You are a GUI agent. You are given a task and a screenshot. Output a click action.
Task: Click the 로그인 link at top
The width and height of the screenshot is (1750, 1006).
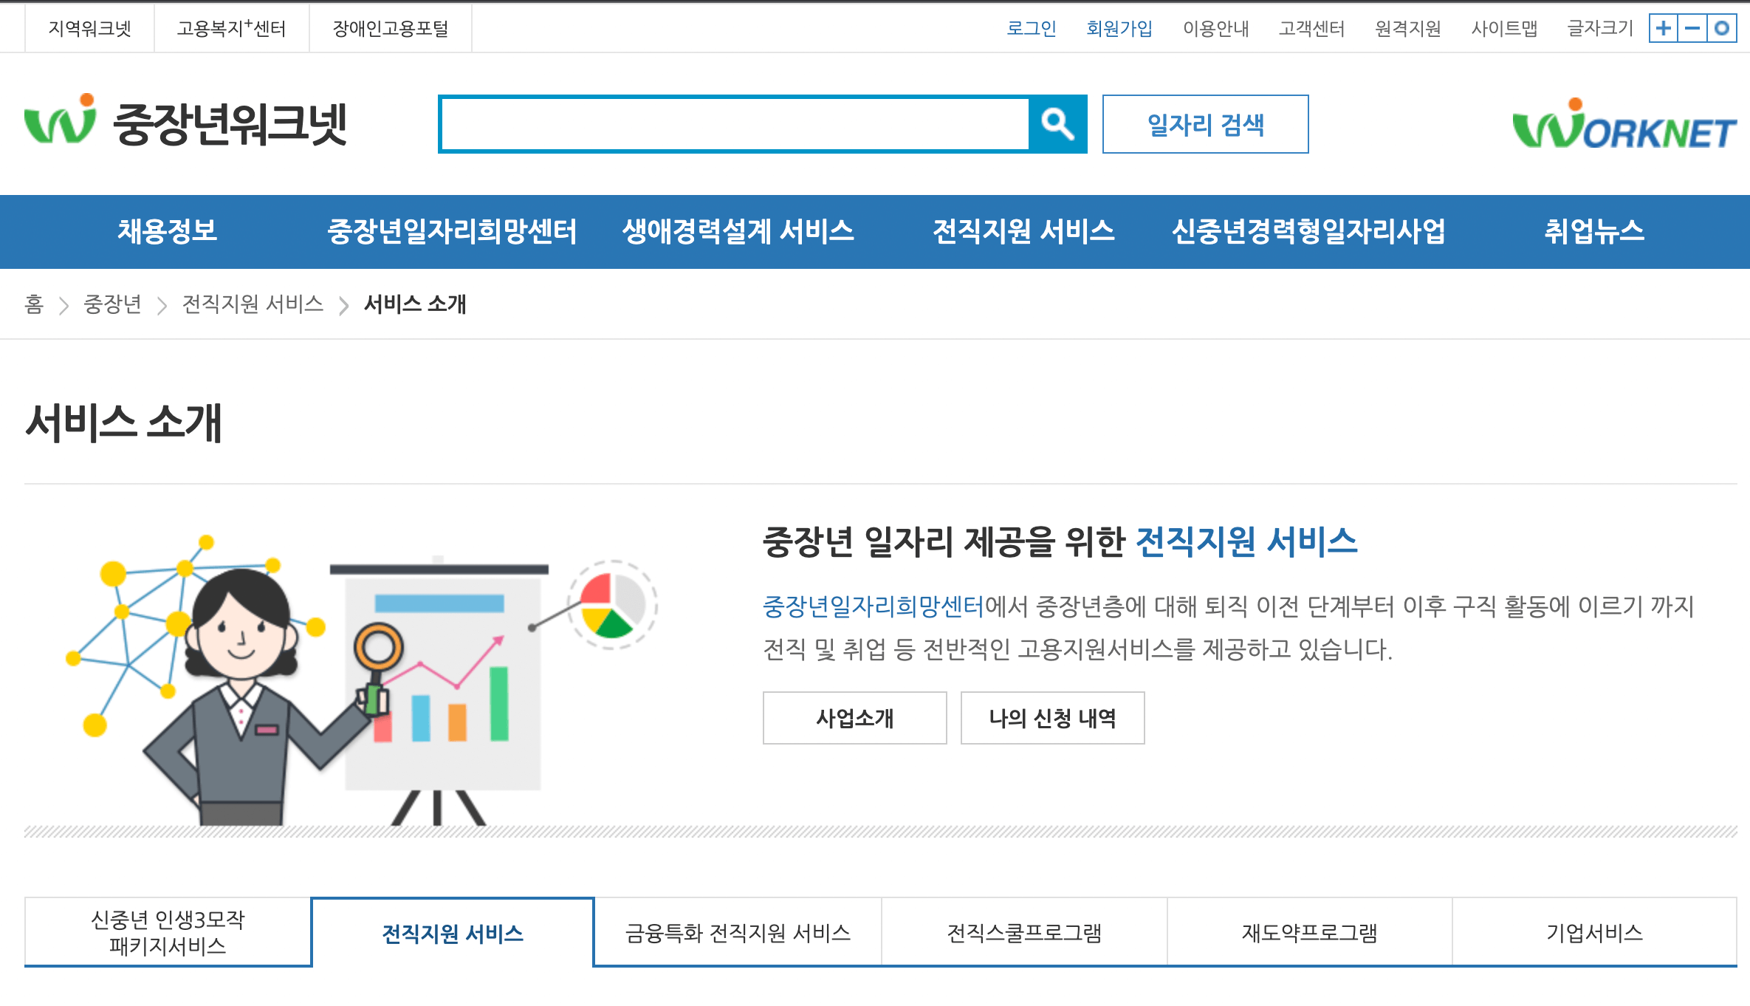[x=1031, y=29]
